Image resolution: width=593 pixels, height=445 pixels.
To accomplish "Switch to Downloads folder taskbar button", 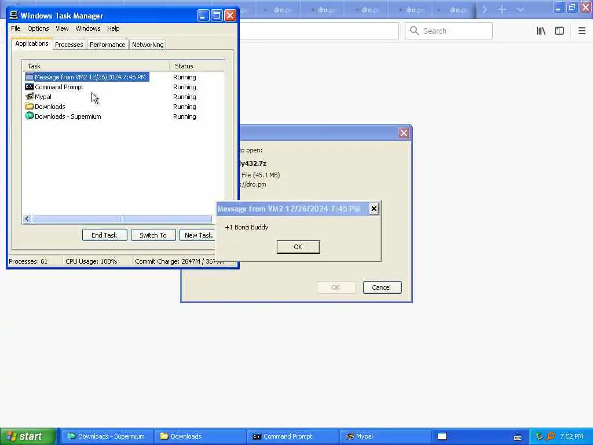I will 200,436.
